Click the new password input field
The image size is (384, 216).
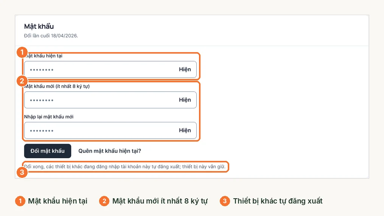click(x=110, y=100)
